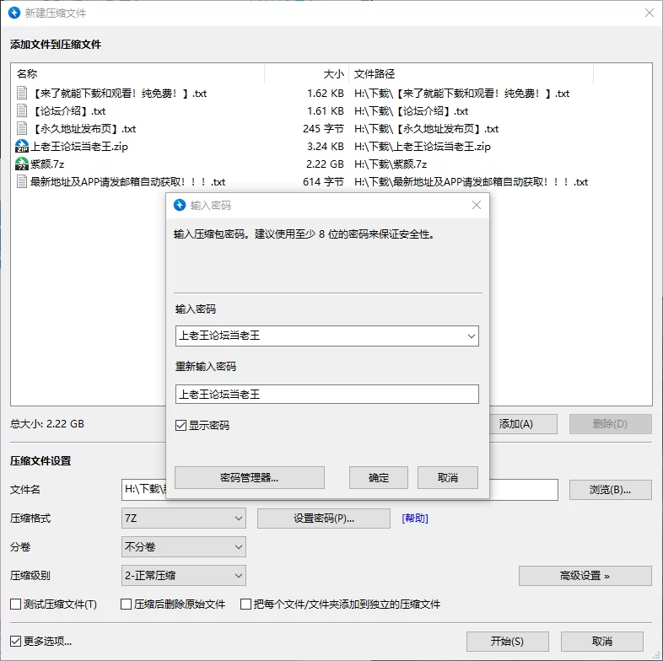Click the 删除(D) button
Viewport: 663px width, 661px height.
tap(610, 424)
